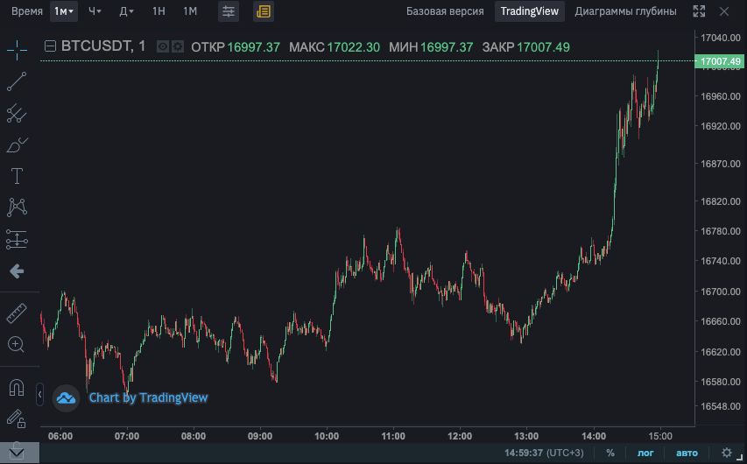747x464 pixels.
Task: Toggle lock all drawing tools
Action: click(x=17, y=419)
